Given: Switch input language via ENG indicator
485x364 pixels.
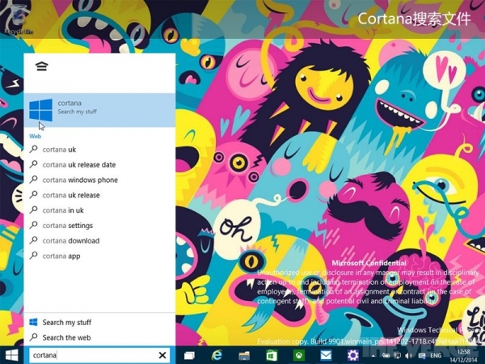Looking at the screenshot, I should (436, 356).
